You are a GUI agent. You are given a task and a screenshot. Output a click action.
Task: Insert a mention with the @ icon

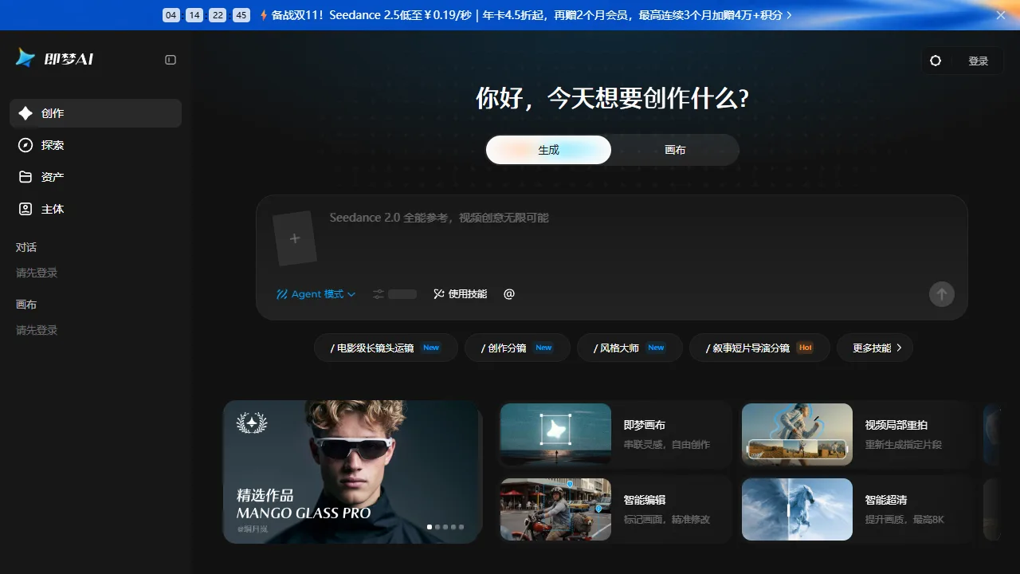(x=509, y=294)
